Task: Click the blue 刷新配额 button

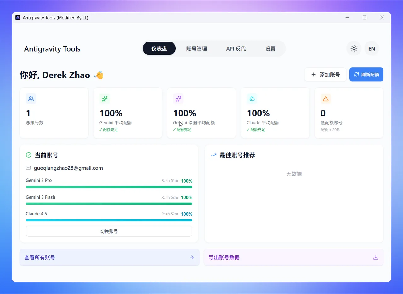Action: click(366, 75)
